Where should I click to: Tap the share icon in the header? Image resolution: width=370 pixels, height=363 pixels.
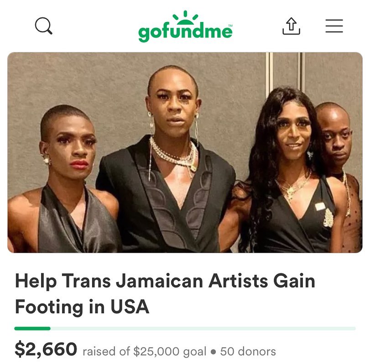pyautogui.click(x=291, y=26)
